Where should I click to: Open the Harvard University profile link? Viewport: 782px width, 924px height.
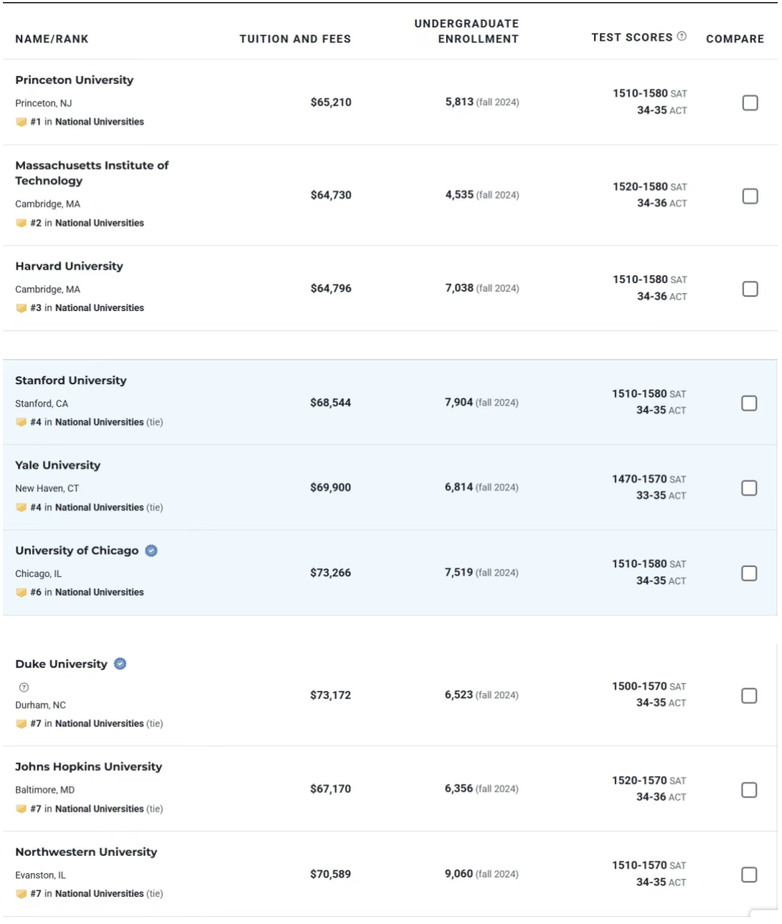(69, 266)
